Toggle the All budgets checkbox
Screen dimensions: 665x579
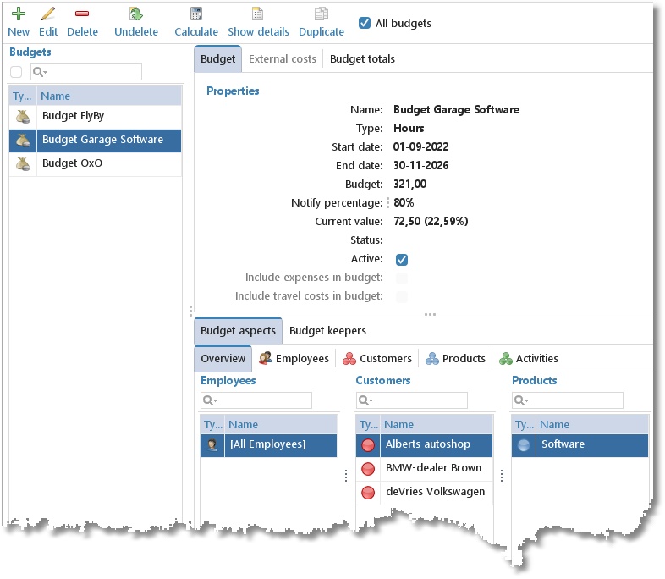coord(365,23)
